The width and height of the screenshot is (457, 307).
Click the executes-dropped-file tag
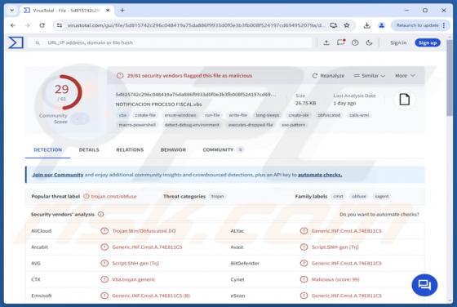(251, 125)
